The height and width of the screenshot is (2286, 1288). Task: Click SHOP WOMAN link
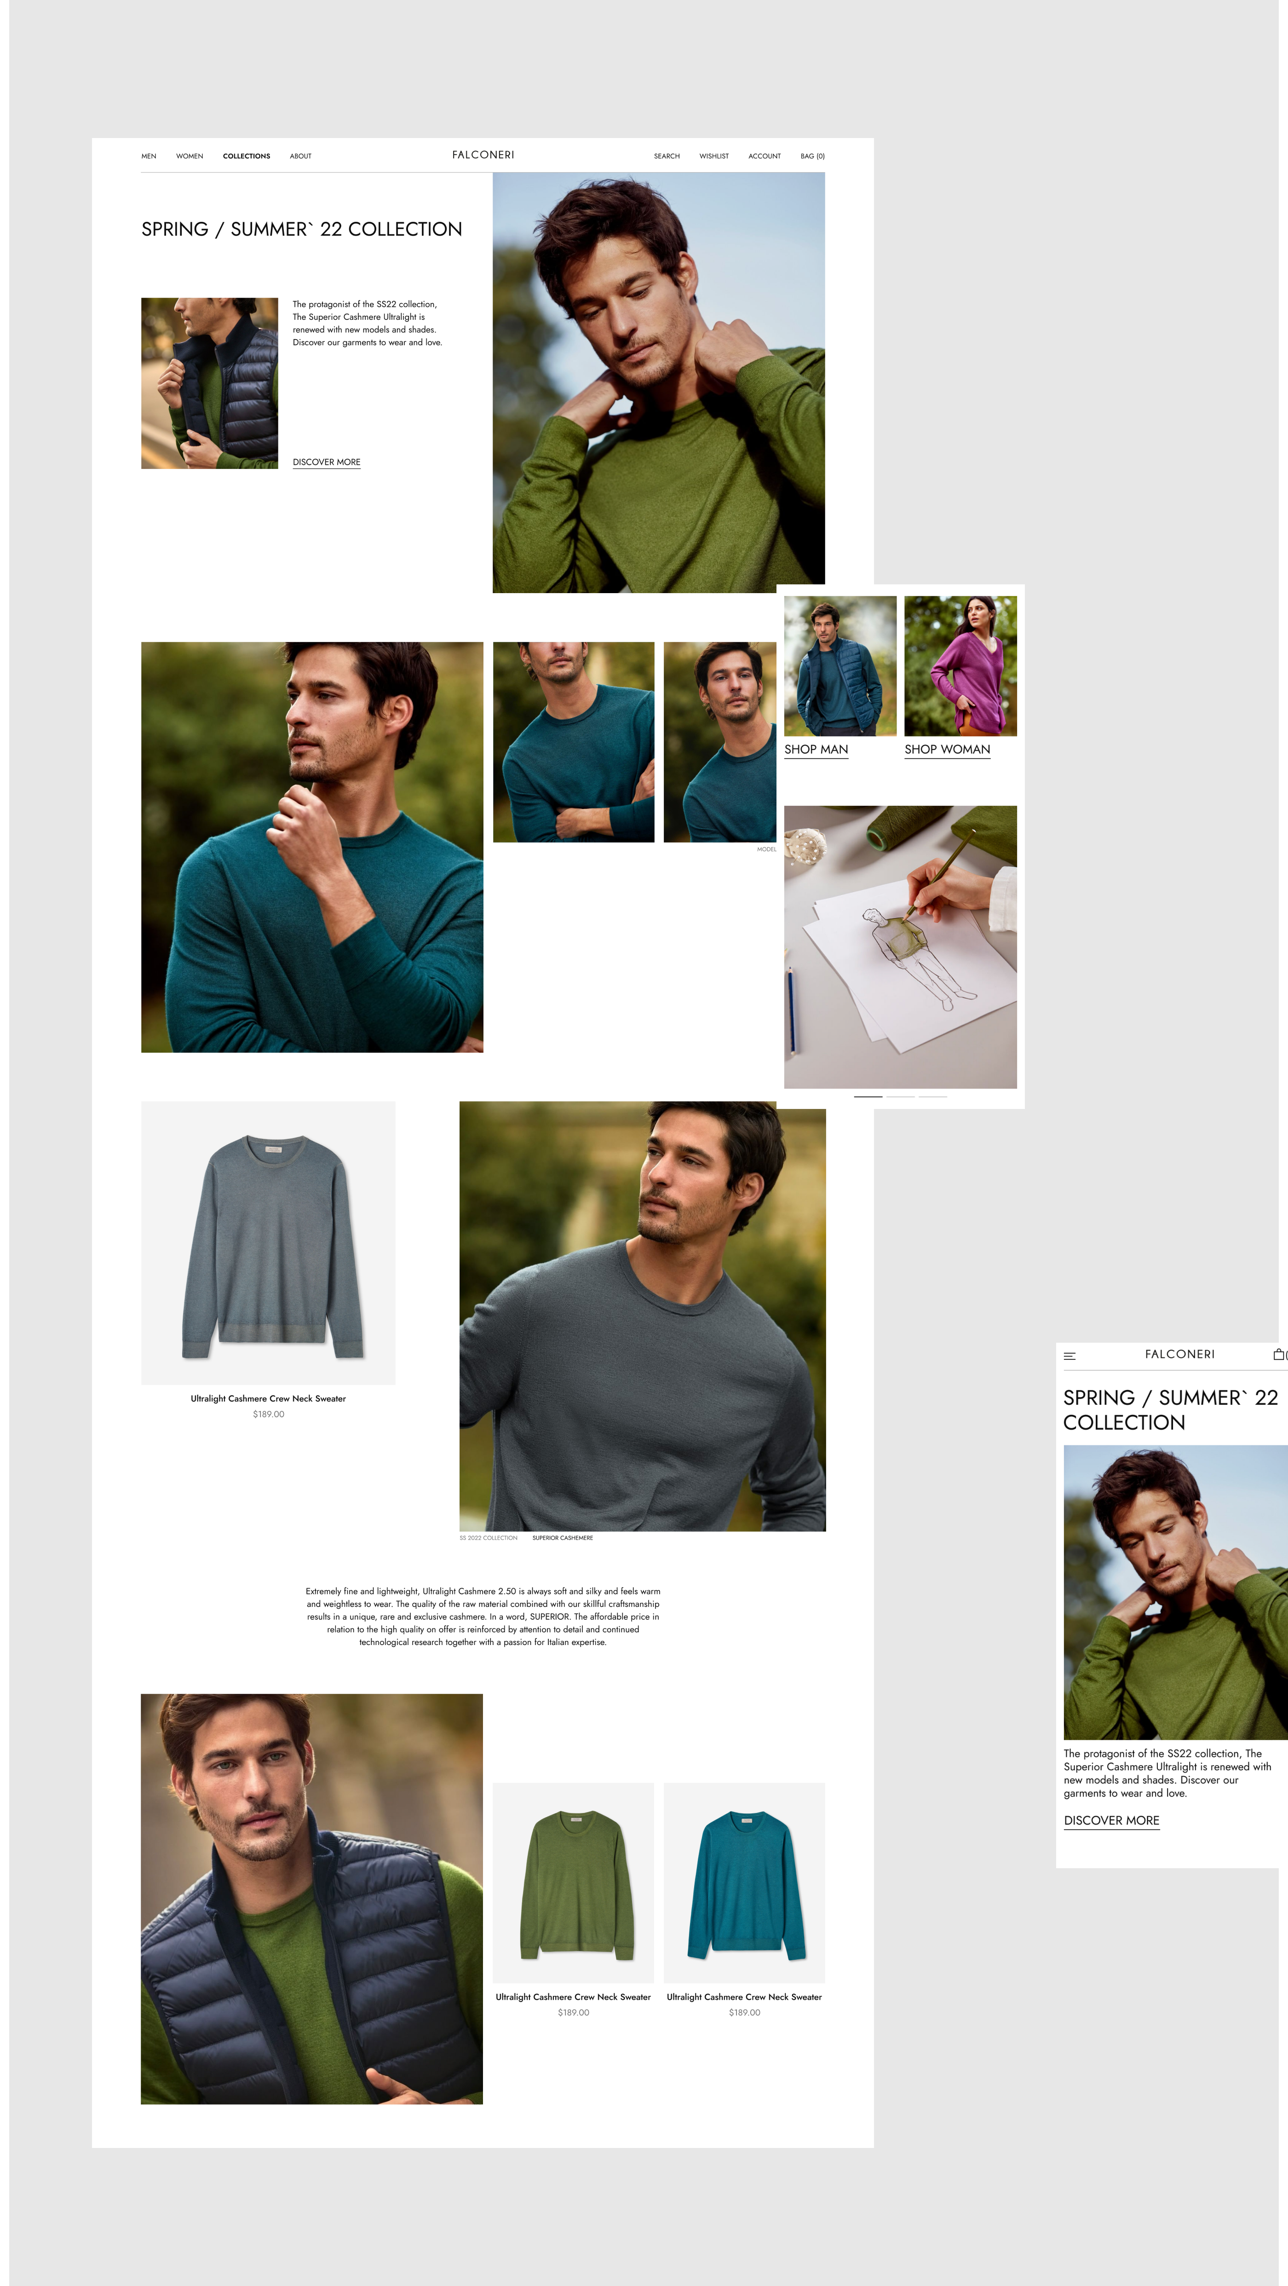(947, 749)
